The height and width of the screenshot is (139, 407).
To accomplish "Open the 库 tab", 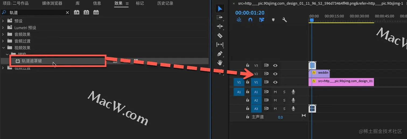I will 78,4.
